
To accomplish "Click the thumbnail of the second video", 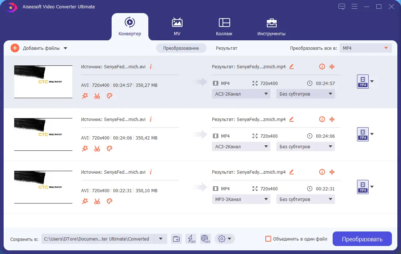I will click(43, 134).
